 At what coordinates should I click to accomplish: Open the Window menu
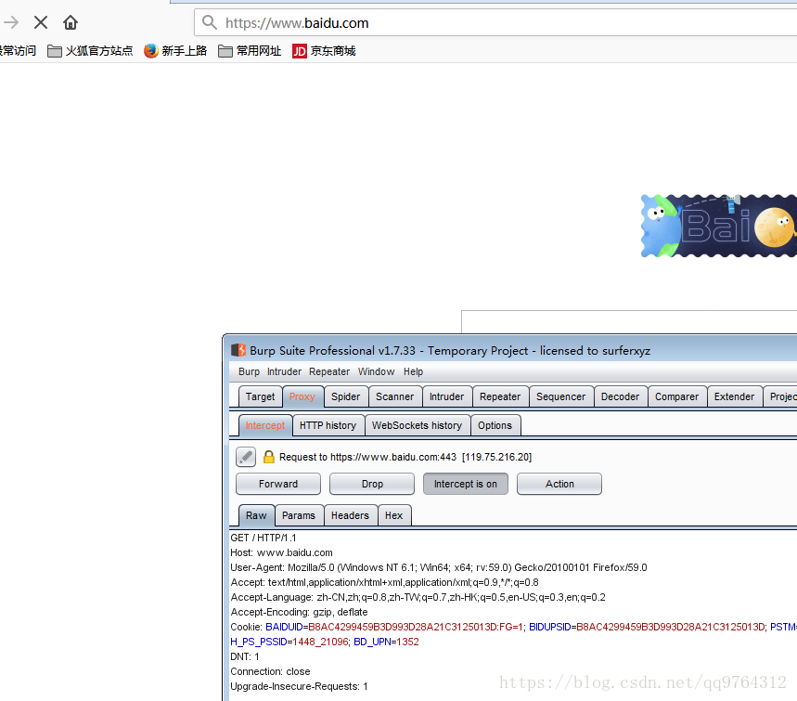coord(376,372)
